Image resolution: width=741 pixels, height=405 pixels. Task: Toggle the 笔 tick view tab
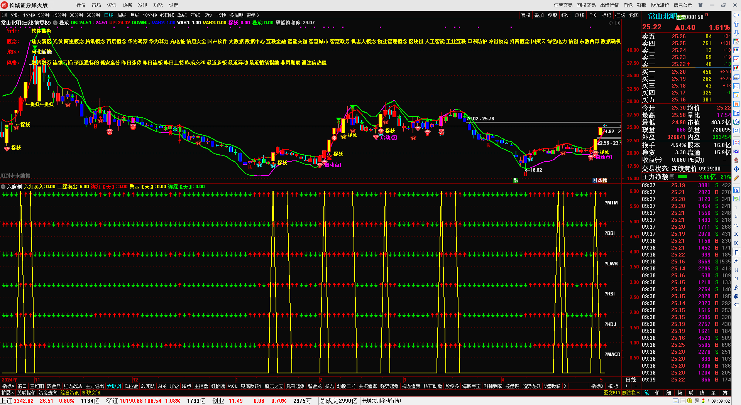click(646, 393)
